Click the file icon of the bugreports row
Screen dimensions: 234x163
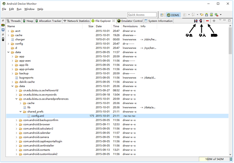click(17, 77)
